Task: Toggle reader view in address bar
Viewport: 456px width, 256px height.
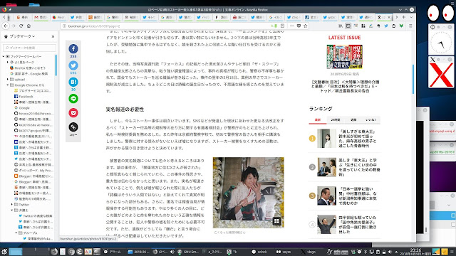Action: 282,26
